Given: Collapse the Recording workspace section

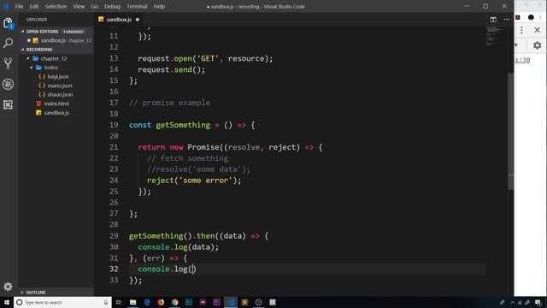Looking at the screenshot, I should 23,50.
